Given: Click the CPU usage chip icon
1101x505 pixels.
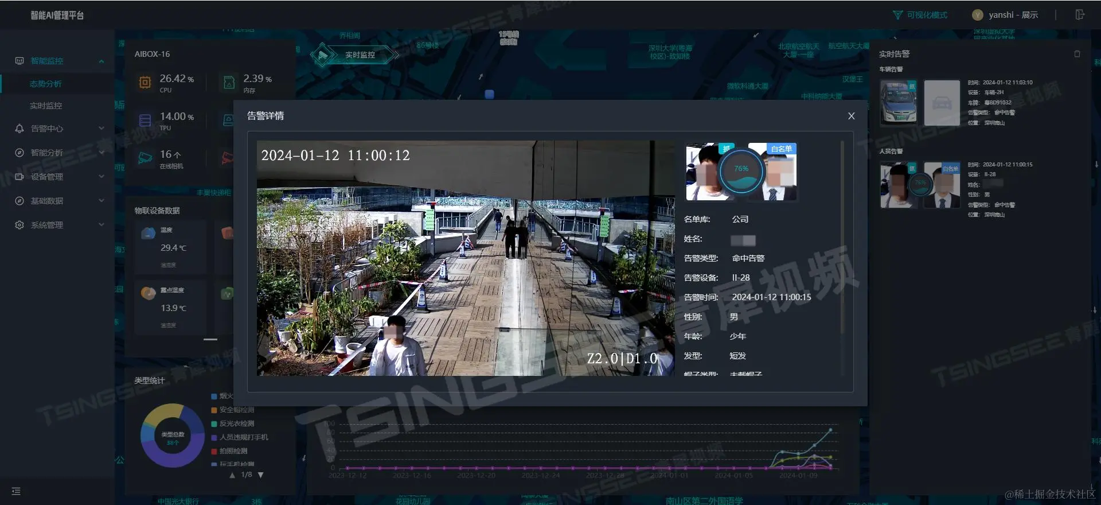Looking at the screenshot, I should 145,83.
